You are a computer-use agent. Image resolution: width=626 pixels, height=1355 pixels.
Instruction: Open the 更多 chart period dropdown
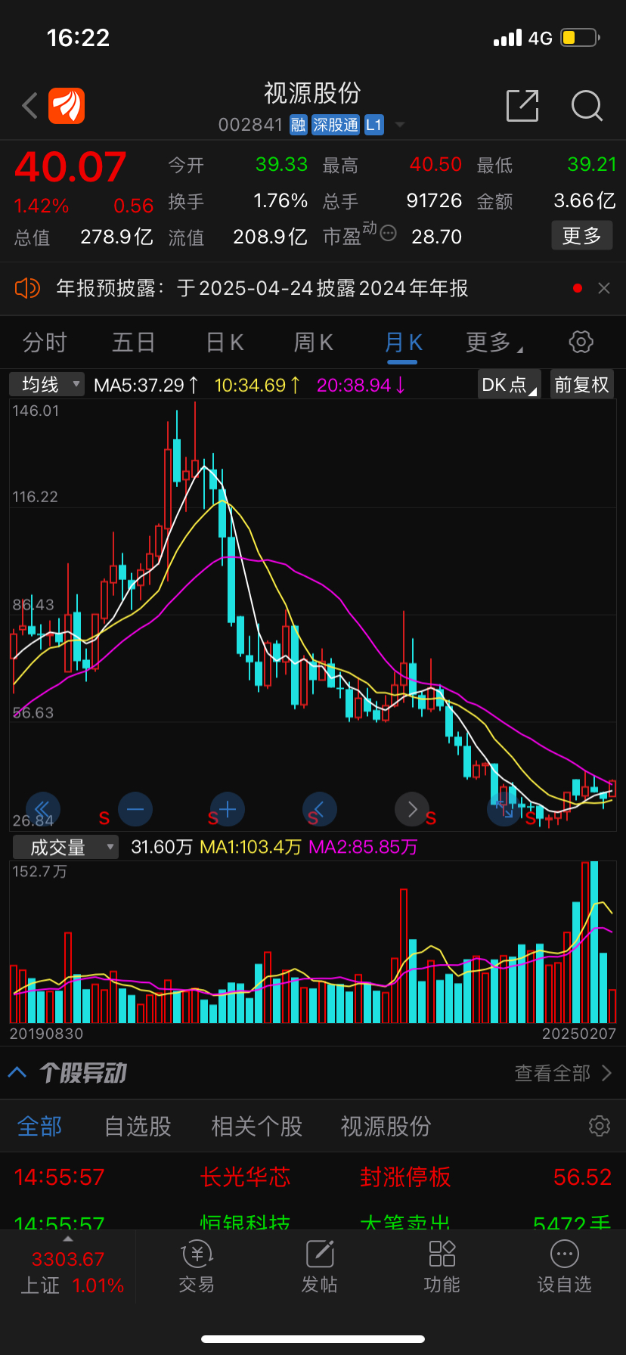click(494, 343)
